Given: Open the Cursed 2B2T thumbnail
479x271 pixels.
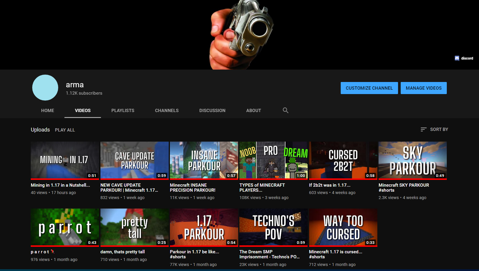Looking at the screenshot, I should [x=343, y=160].
